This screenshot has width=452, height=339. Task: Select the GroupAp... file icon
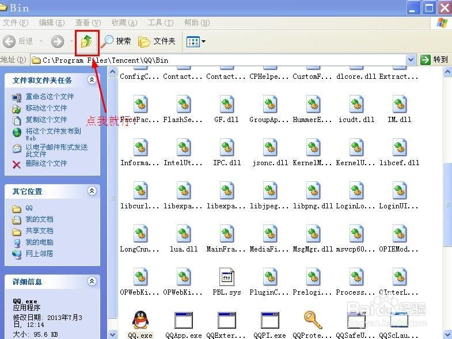[270, 104]
